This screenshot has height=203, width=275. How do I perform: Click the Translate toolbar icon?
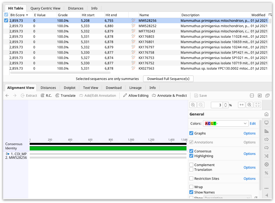57,95
